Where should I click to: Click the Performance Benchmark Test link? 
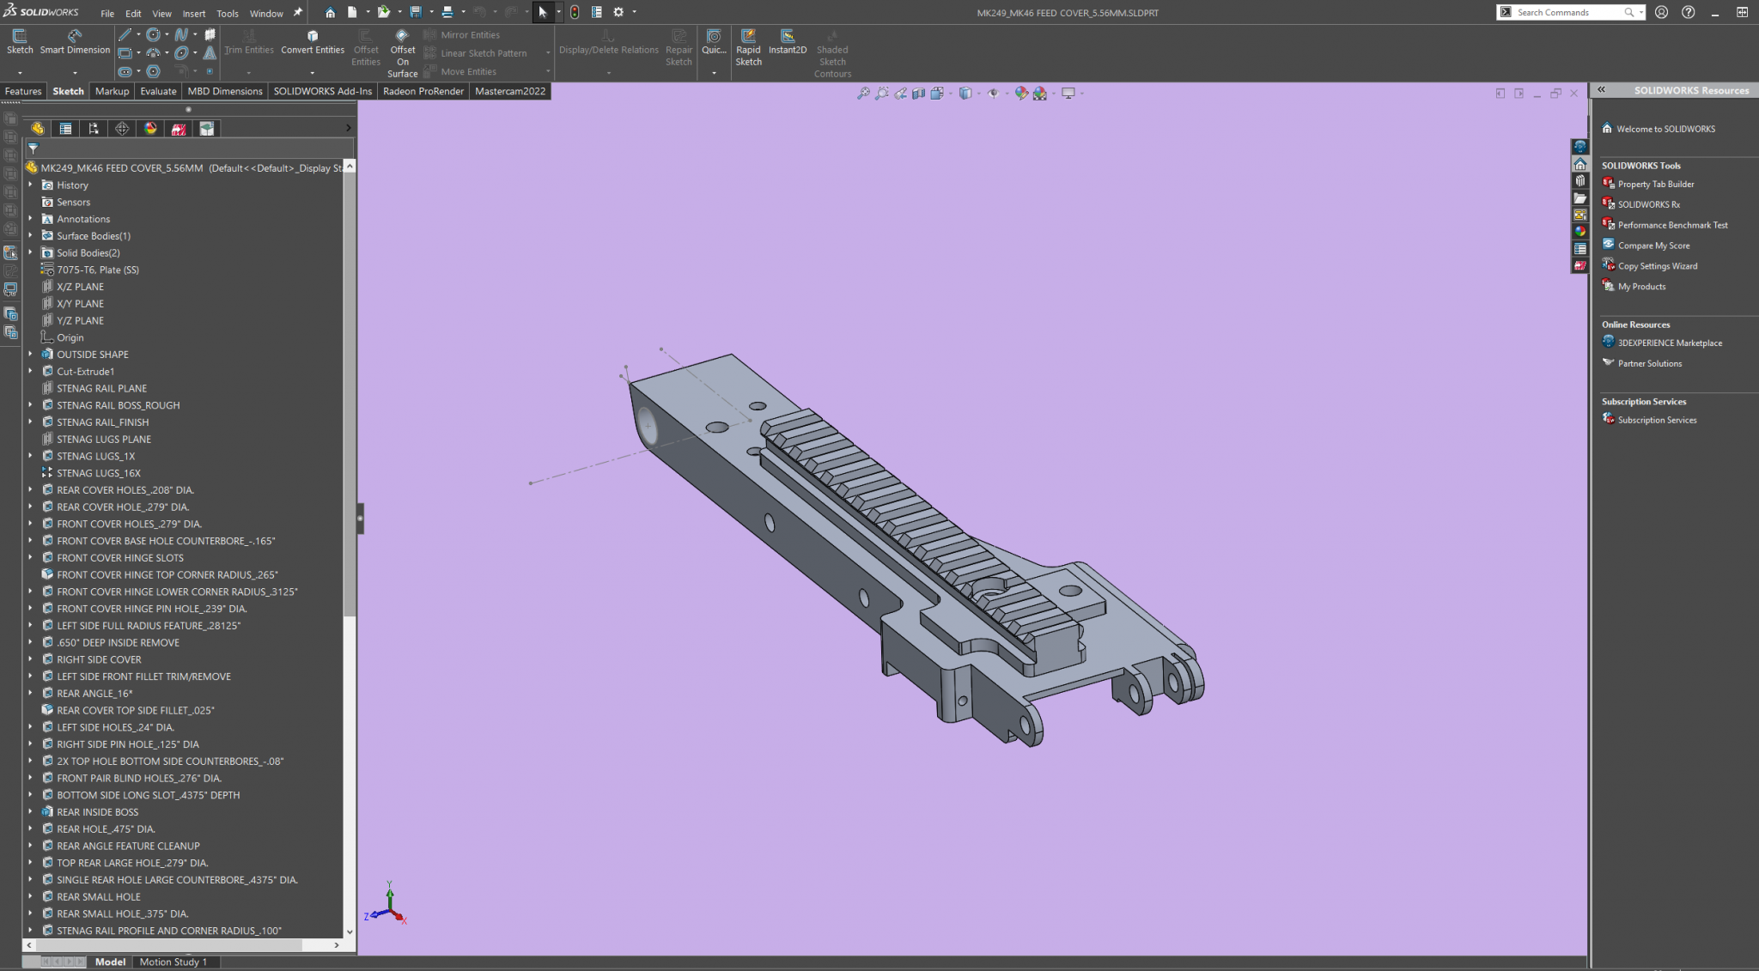[1672, 225]
